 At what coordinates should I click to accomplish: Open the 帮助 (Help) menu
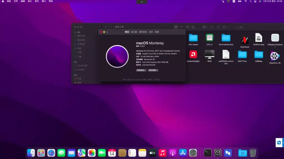tap(51, 1)
